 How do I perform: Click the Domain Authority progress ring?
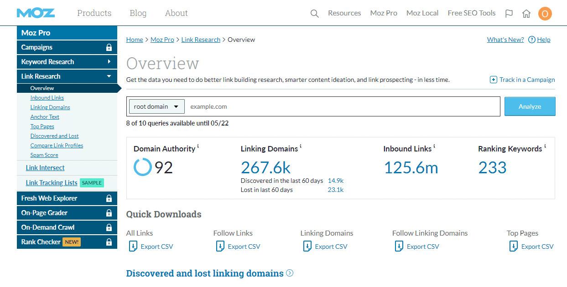[142, 167]
